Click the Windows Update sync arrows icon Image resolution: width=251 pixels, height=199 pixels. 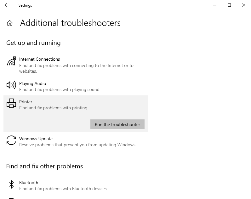click(11, 140)
